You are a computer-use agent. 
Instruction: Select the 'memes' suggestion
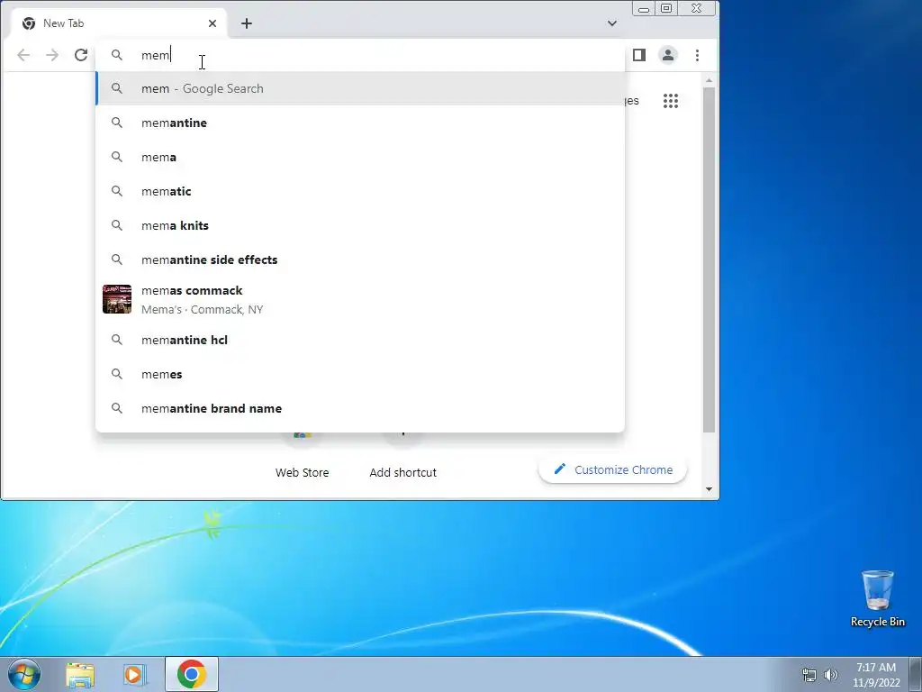click(360, 374)
